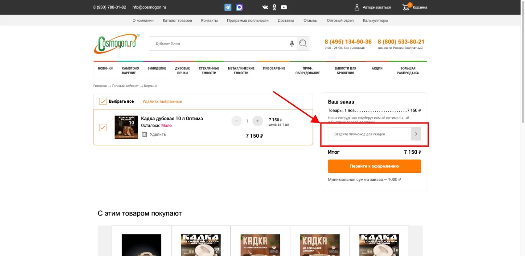The height and width of the screenshot is (256, 525).
Task: Uncheck the Кадка дубовая item checkbox
Action: tap(103, 127)
